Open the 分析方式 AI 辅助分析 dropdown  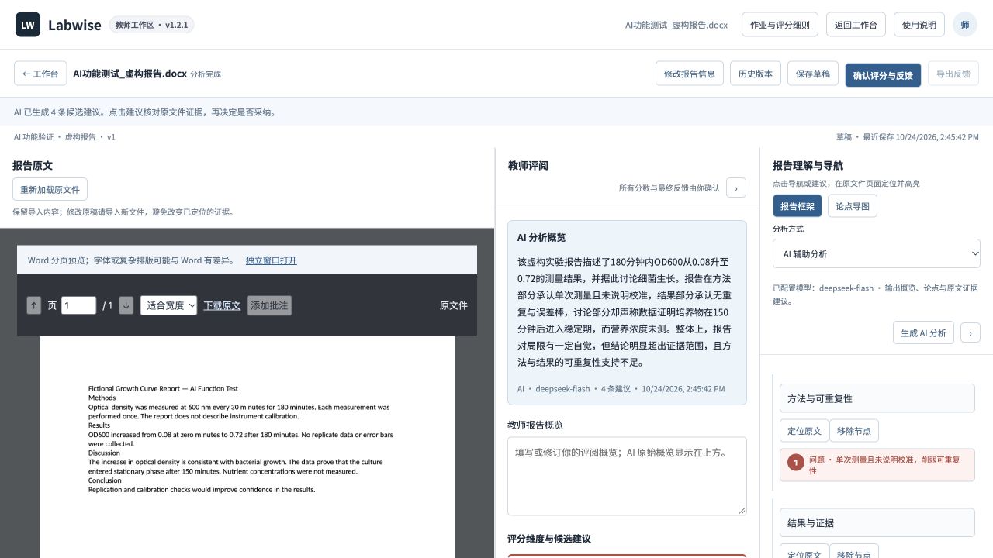pyautogui.click(x=877, y=253)
